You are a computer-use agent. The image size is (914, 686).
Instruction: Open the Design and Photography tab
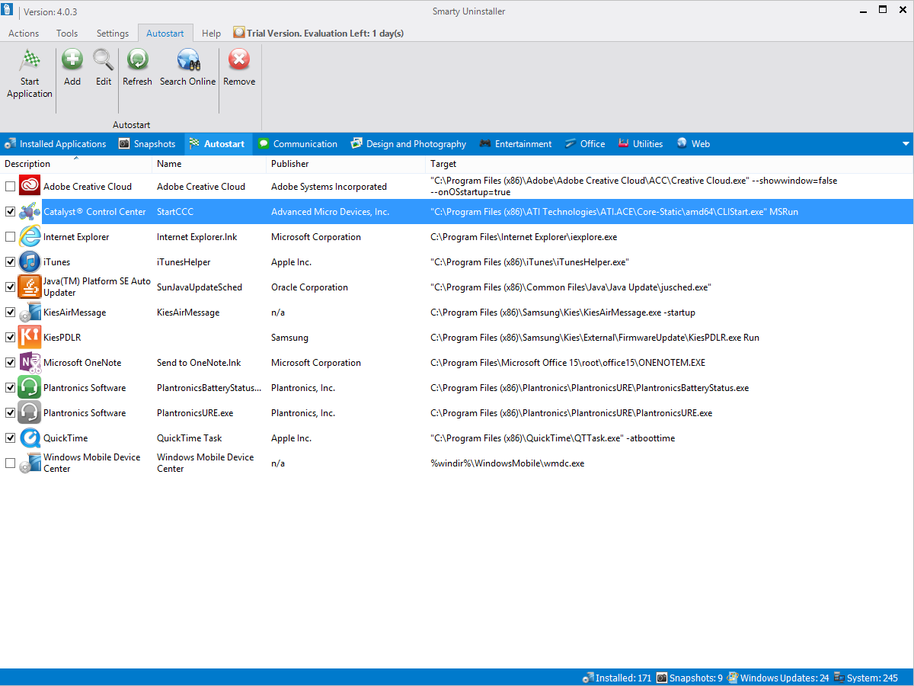409,144
